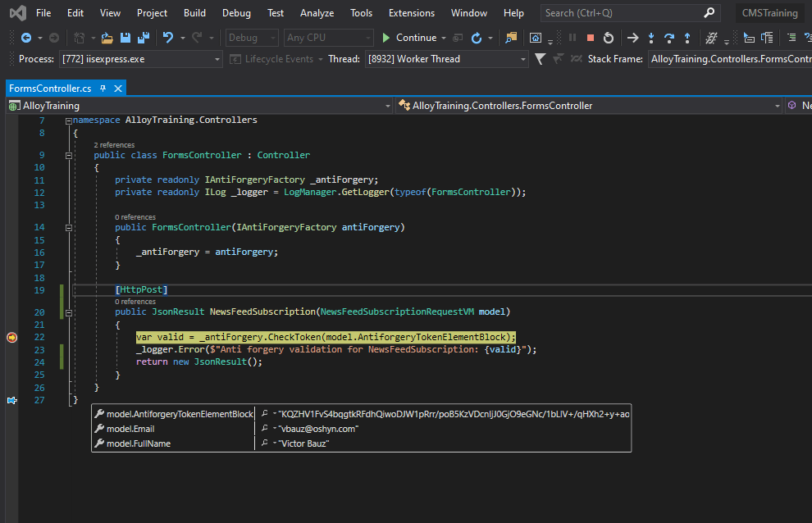Click the magnifier next to the model.FullName value

coord(265,443)
